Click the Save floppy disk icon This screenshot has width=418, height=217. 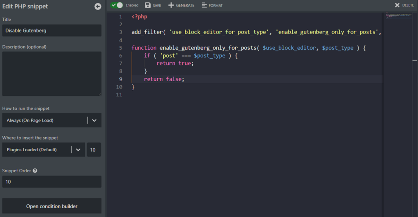click(x=148, y=5)
